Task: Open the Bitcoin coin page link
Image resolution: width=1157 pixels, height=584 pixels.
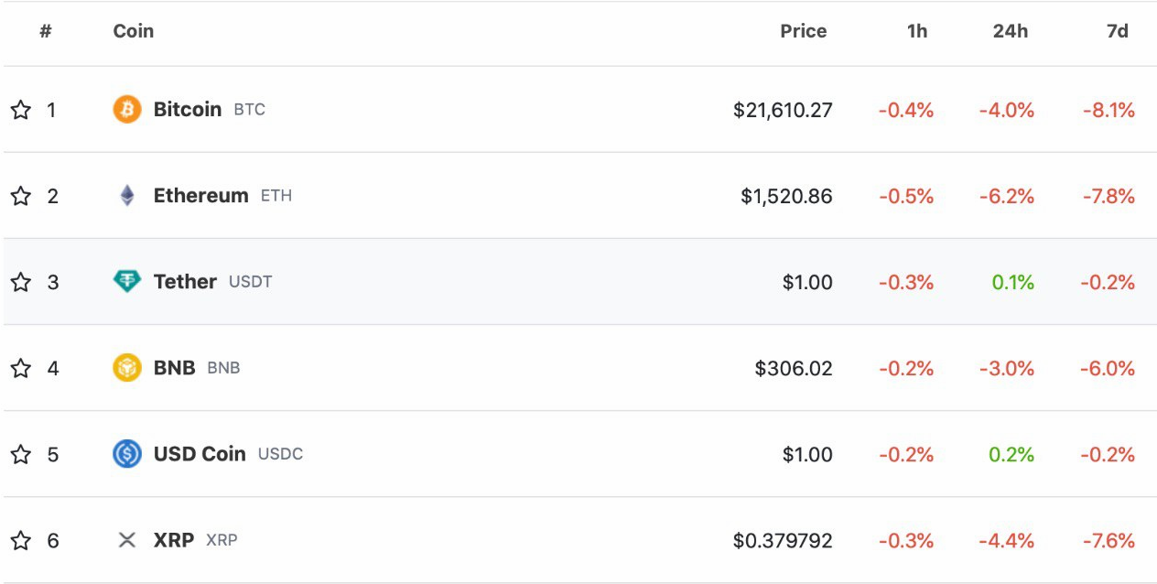Action: coord(188,110)
